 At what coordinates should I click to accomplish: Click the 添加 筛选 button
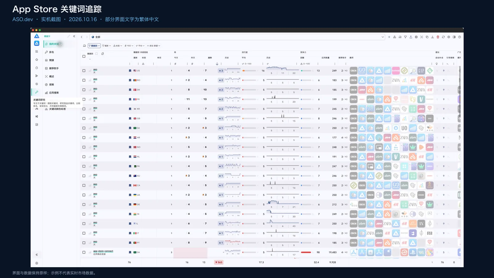(153, 46)
